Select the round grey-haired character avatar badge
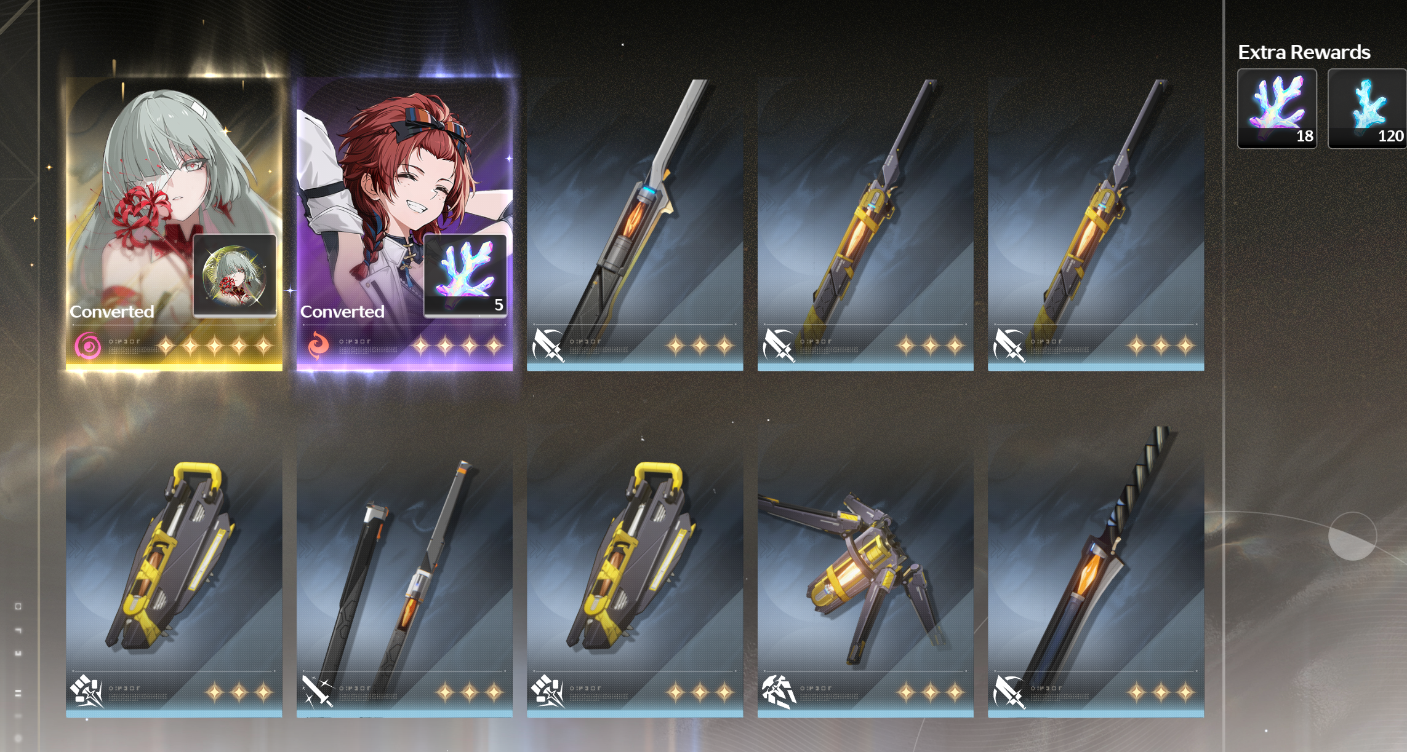 pyautogui.click(x=235, y=275)
